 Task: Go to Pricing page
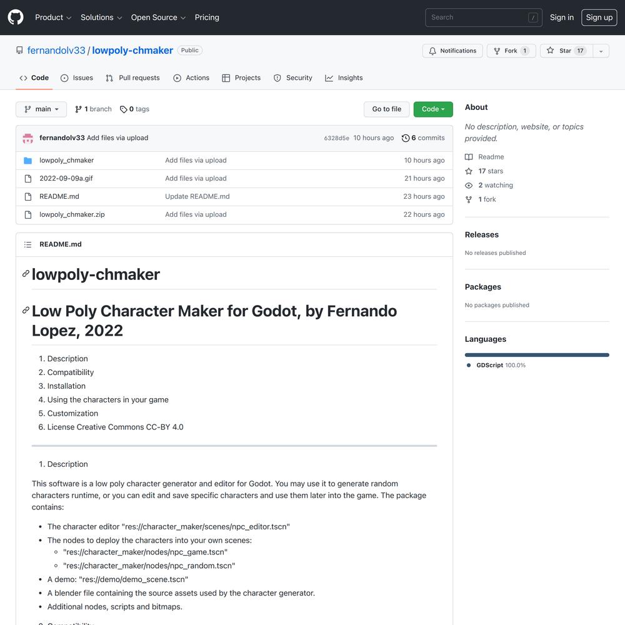(207, 17)
